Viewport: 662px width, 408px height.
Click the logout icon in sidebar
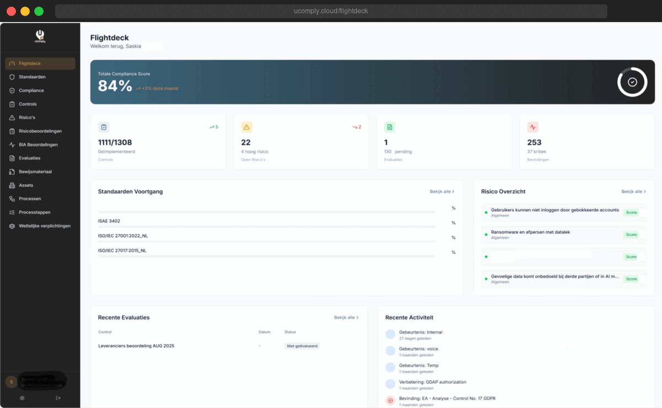[58, 398]
